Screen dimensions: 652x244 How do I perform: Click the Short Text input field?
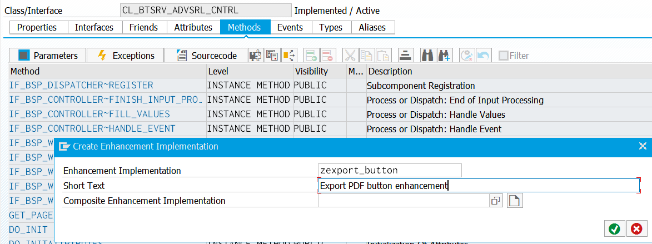pos(479,186)
